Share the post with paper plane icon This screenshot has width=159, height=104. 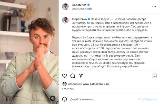(x=81, y=76)
